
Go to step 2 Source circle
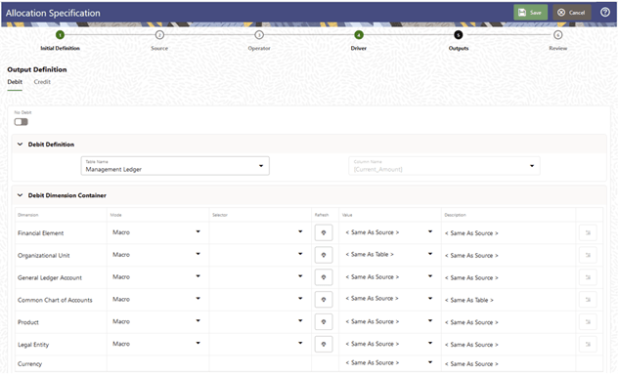point(159,35)
